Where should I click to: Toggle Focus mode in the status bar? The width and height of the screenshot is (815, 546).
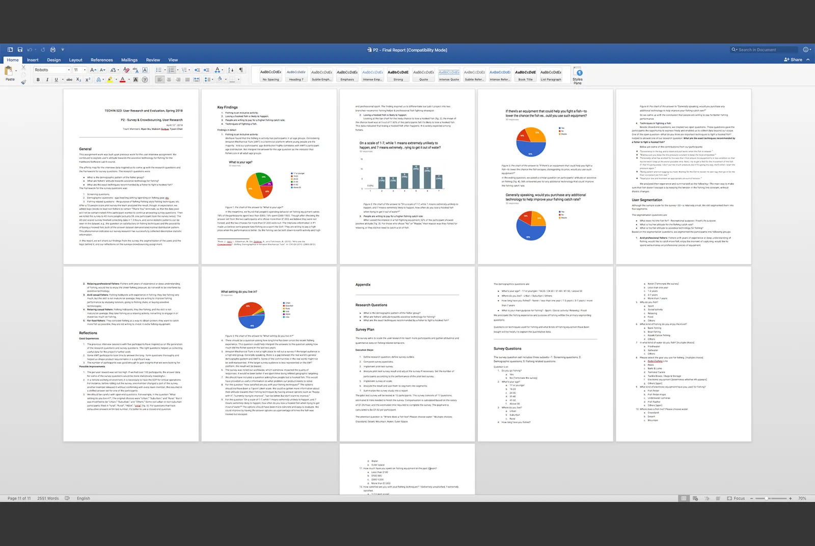coord(736,498)
